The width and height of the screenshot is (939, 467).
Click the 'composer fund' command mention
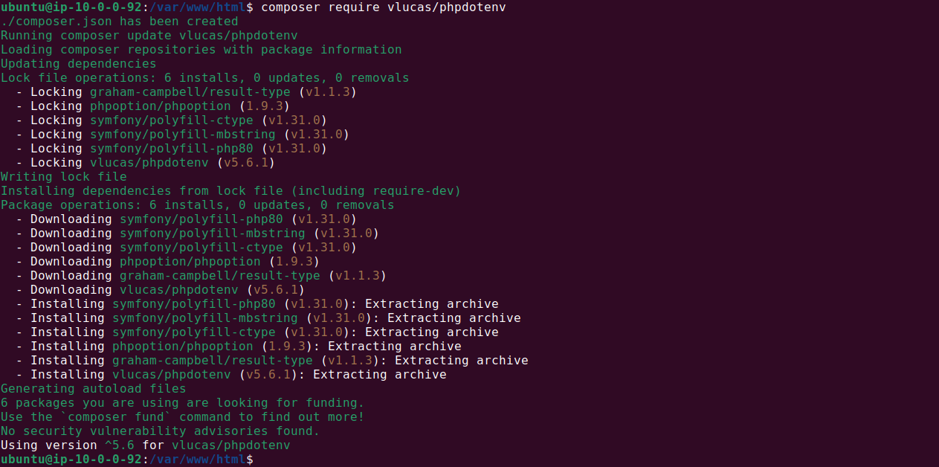point(116,417)
